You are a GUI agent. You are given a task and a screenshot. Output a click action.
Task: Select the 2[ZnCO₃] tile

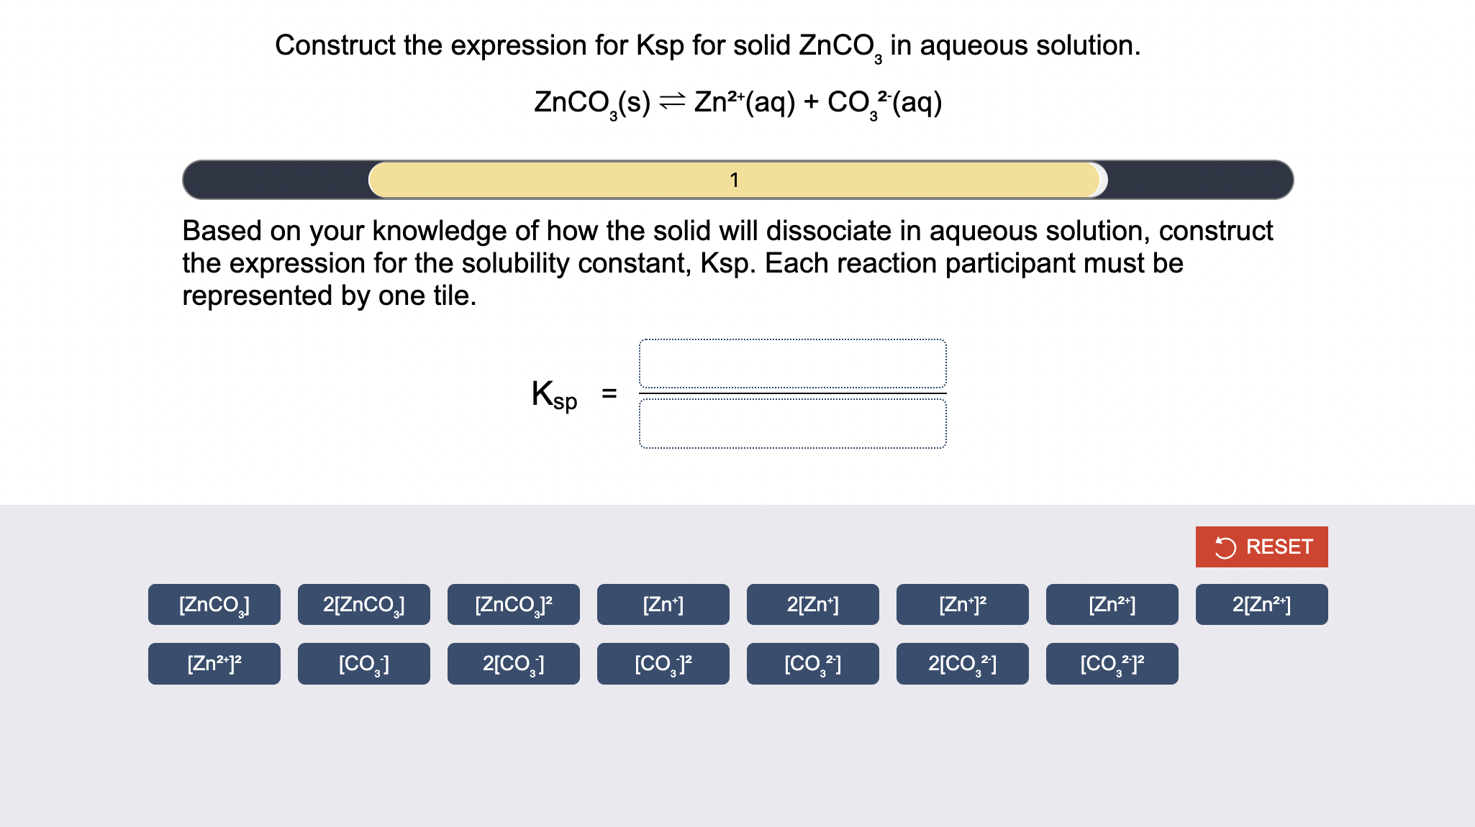[363, 605]
